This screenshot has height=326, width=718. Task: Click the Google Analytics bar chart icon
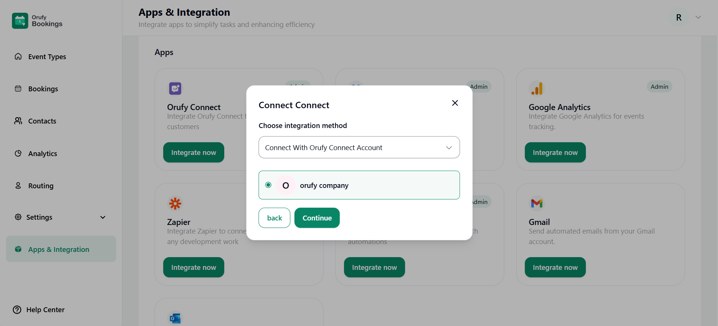coord(536,89)
